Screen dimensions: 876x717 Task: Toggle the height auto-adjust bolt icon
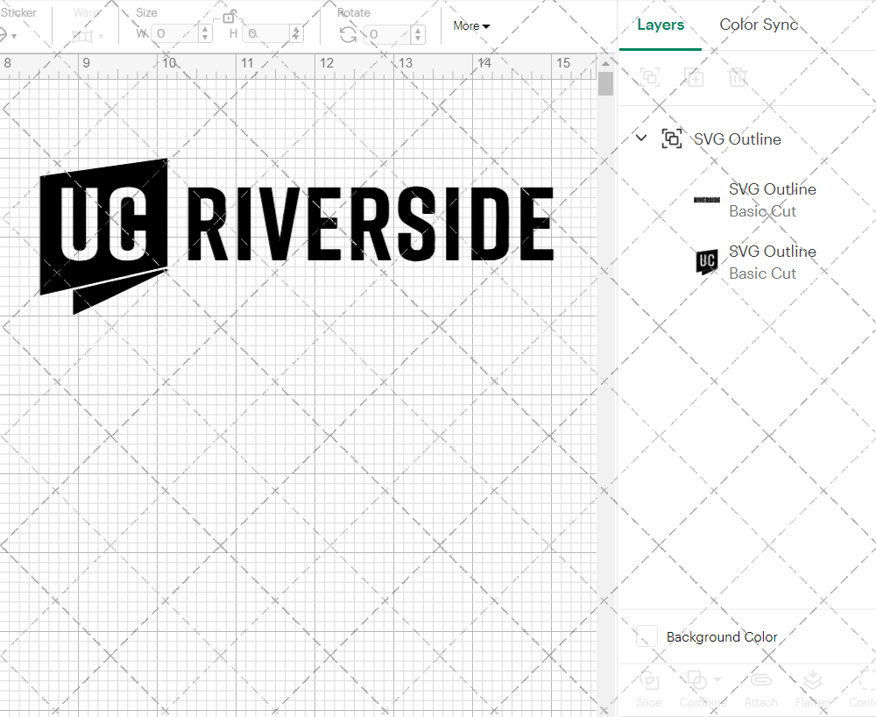pyautogui.click(x=296, y=33)
